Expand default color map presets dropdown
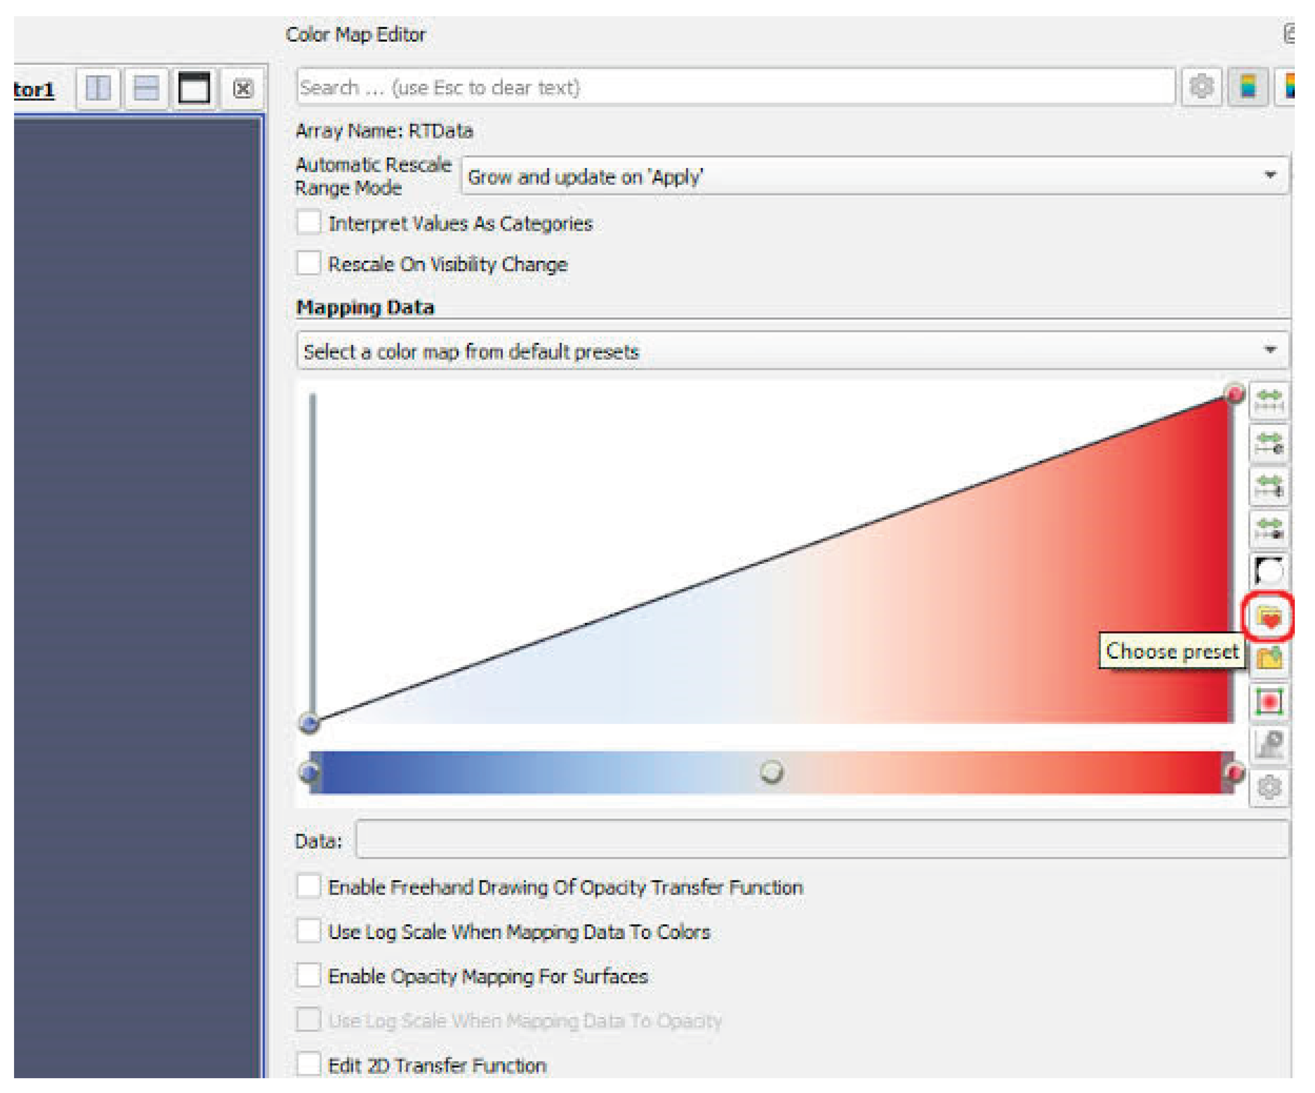 [x=792, y=351]
